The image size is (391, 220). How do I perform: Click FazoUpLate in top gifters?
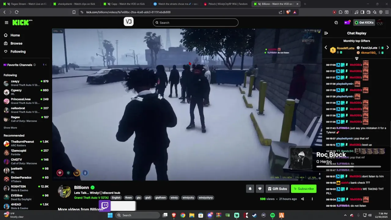tap(369, 48)
